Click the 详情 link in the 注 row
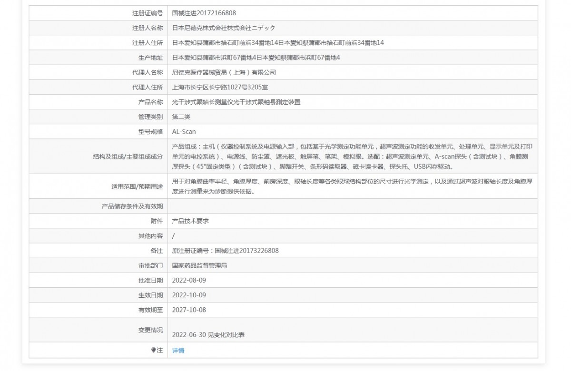 [x=178, y=351]
